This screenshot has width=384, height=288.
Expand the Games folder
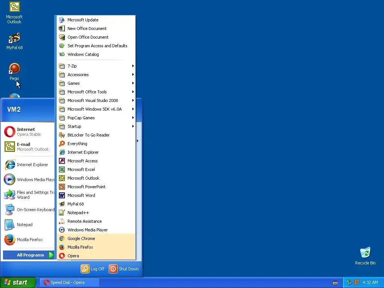coord(96,83)
